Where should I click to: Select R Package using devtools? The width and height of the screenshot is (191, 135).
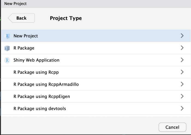(x=96, y=109)
